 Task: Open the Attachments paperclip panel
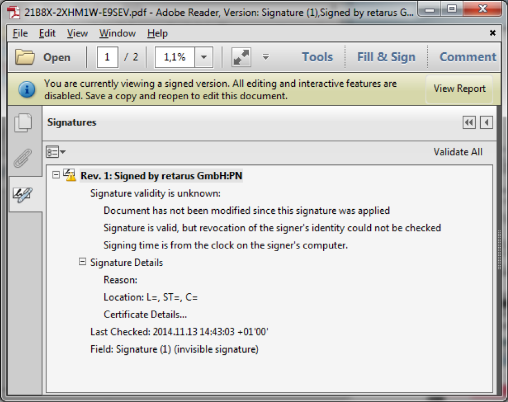(23, 159)
